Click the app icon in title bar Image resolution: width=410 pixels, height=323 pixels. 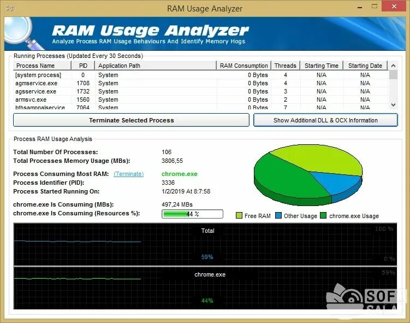pos(10,8)
